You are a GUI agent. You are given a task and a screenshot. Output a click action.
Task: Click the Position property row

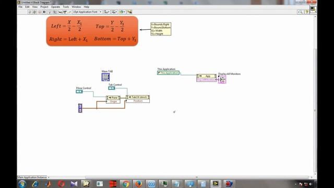[x=138, y=101]
